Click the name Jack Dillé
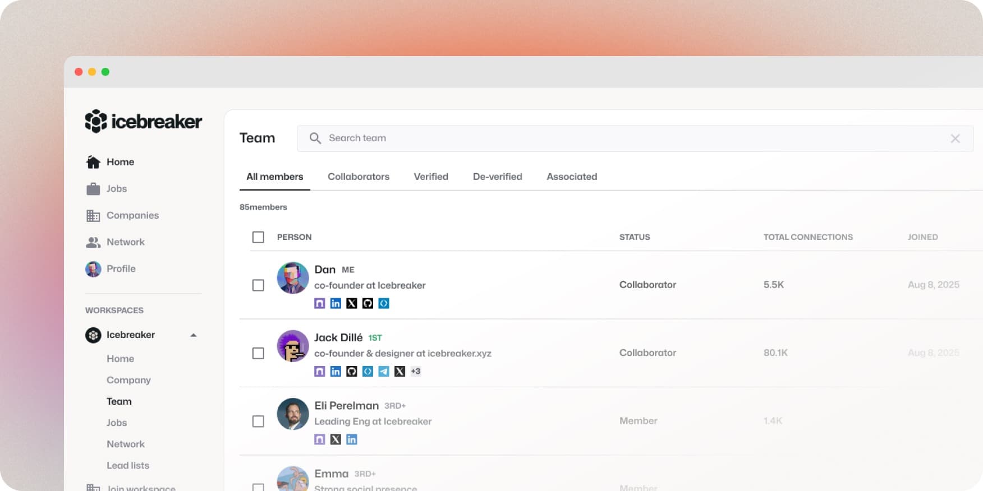Image resolution: width=983 pixels, height=491 pixels. [x=338, y=337]
